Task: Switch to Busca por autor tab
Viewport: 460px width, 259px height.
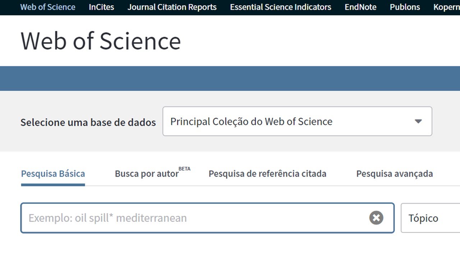Action: click(147, 174)
